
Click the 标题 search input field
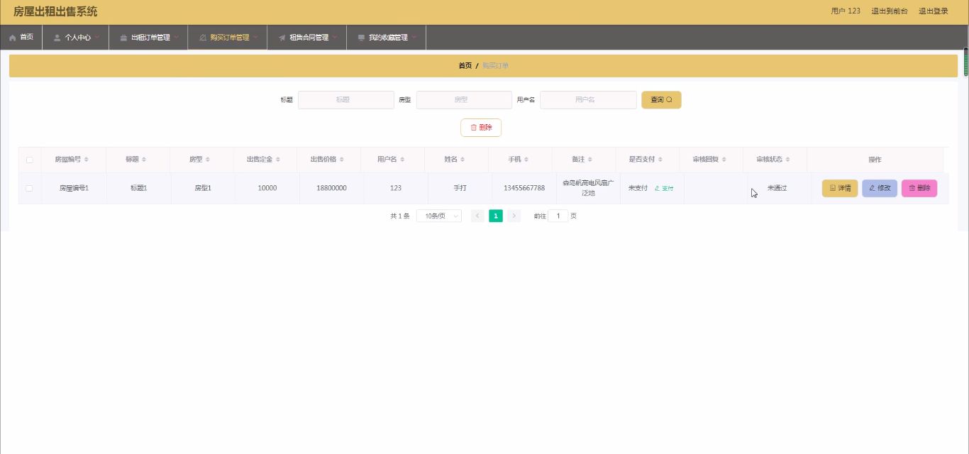pos(346,100)
